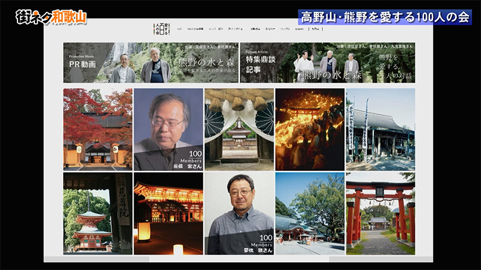
Task: View the fire festival torii photo
Action: tap(310, 129)
